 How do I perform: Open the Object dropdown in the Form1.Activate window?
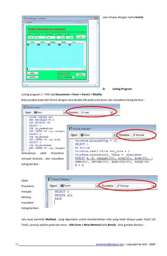[115, 135]
